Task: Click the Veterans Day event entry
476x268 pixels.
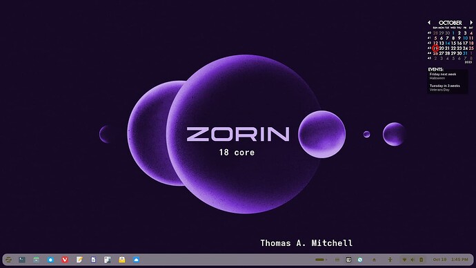Action: (x=439, y=90)
